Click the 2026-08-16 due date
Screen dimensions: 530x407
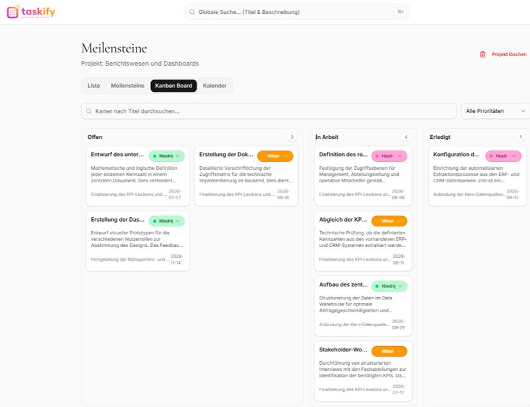click(283, 194)
